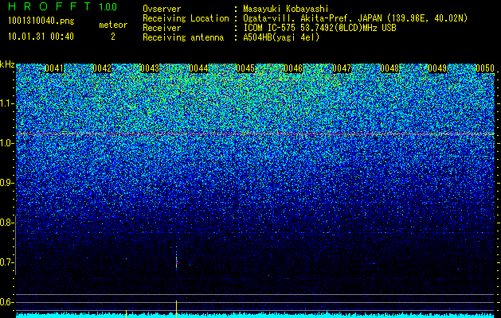Image resolution: width=501 pixels, height=318 pixels.
Task: Click the observer name Masayuki Kobayashi
Action: 286,9
